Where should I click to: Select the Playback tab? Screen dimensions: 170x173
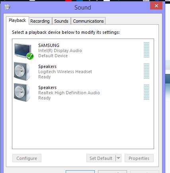click(x=18, y=20)
